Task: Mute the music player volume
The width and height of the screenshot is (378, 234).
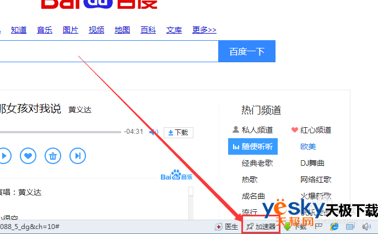Action: pyautogui.click(x=154, y=132)
